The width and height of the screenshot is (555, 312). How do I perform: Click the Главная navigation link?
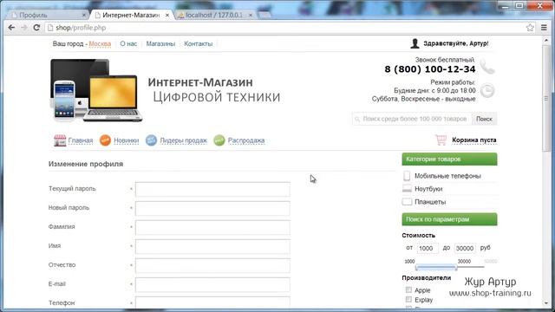click(x=81, y=140)
